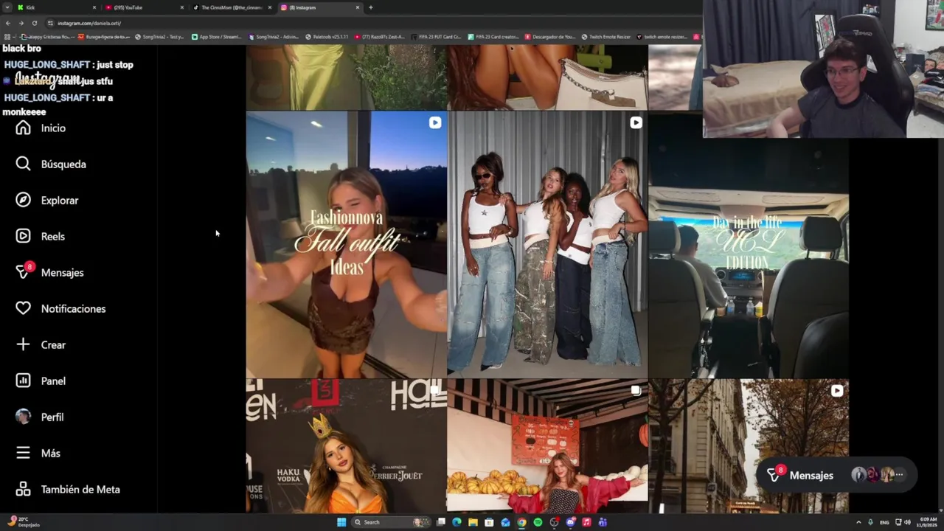The height and width of the screenshot is (531, 944).
Task: Open FIFA 23 FUT Card Cr... bookmark
Action: 436,37
